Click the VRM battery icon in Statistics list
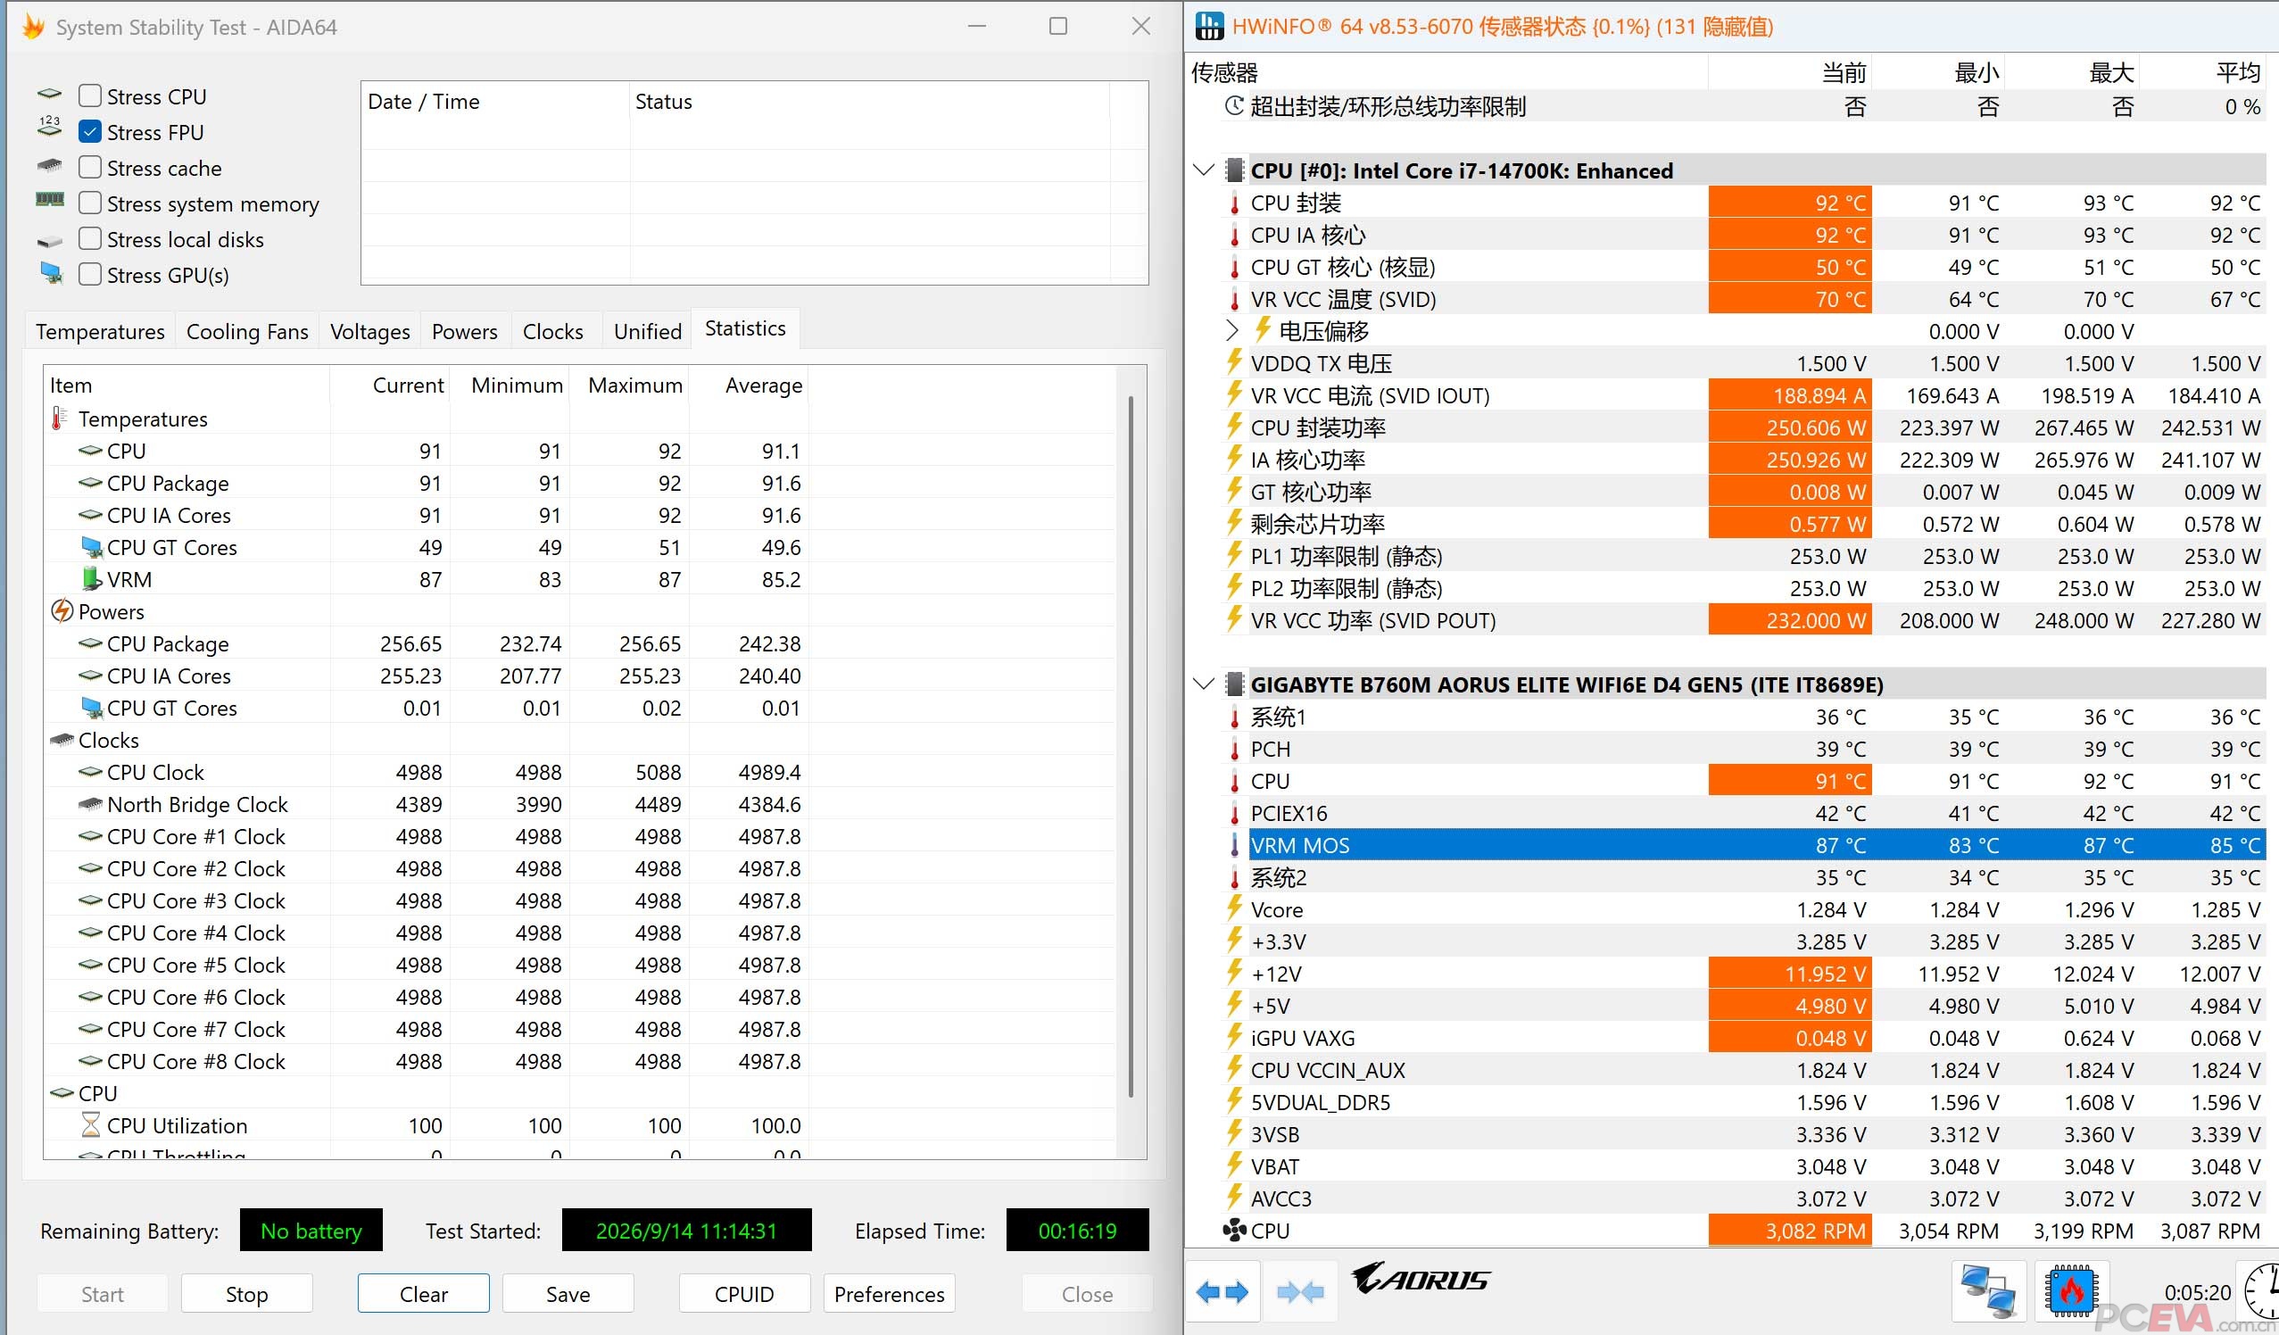Viewport: 2279px width, 1335px height. pos(89,579)
